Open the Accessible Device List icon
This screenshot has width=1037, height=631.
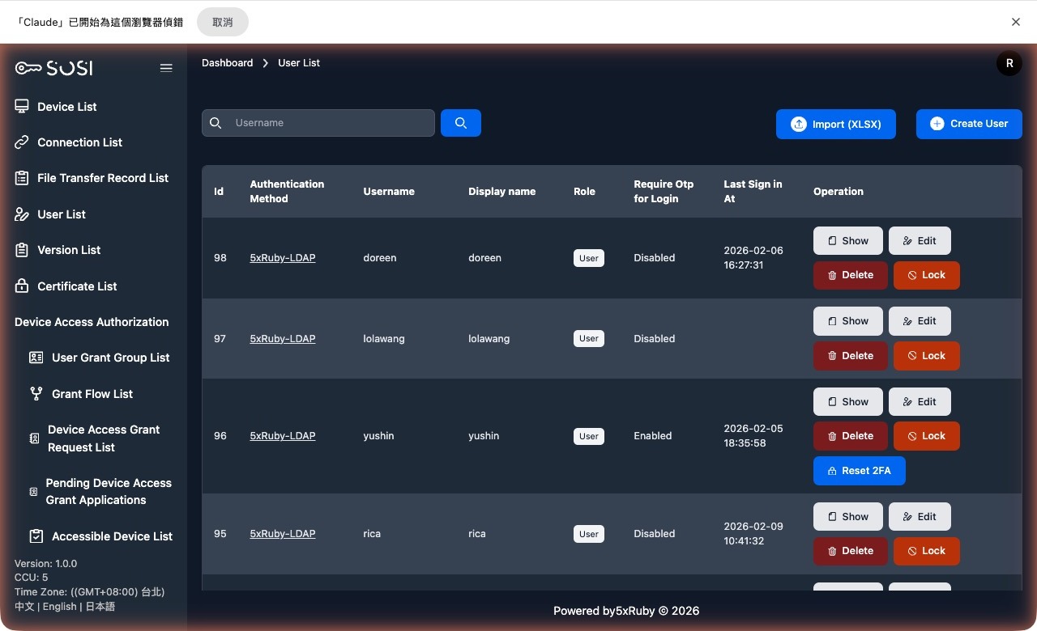click(x=34, y=536)
